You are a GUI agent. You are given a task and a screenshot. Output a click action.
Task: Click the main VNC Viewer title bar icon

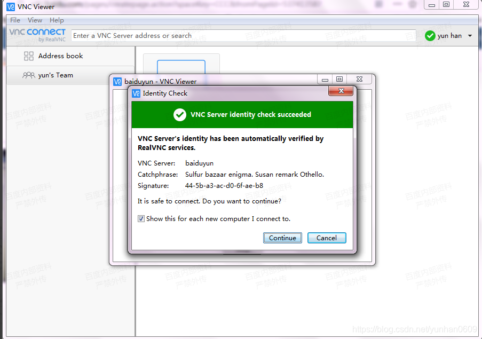tap(11, 7)
